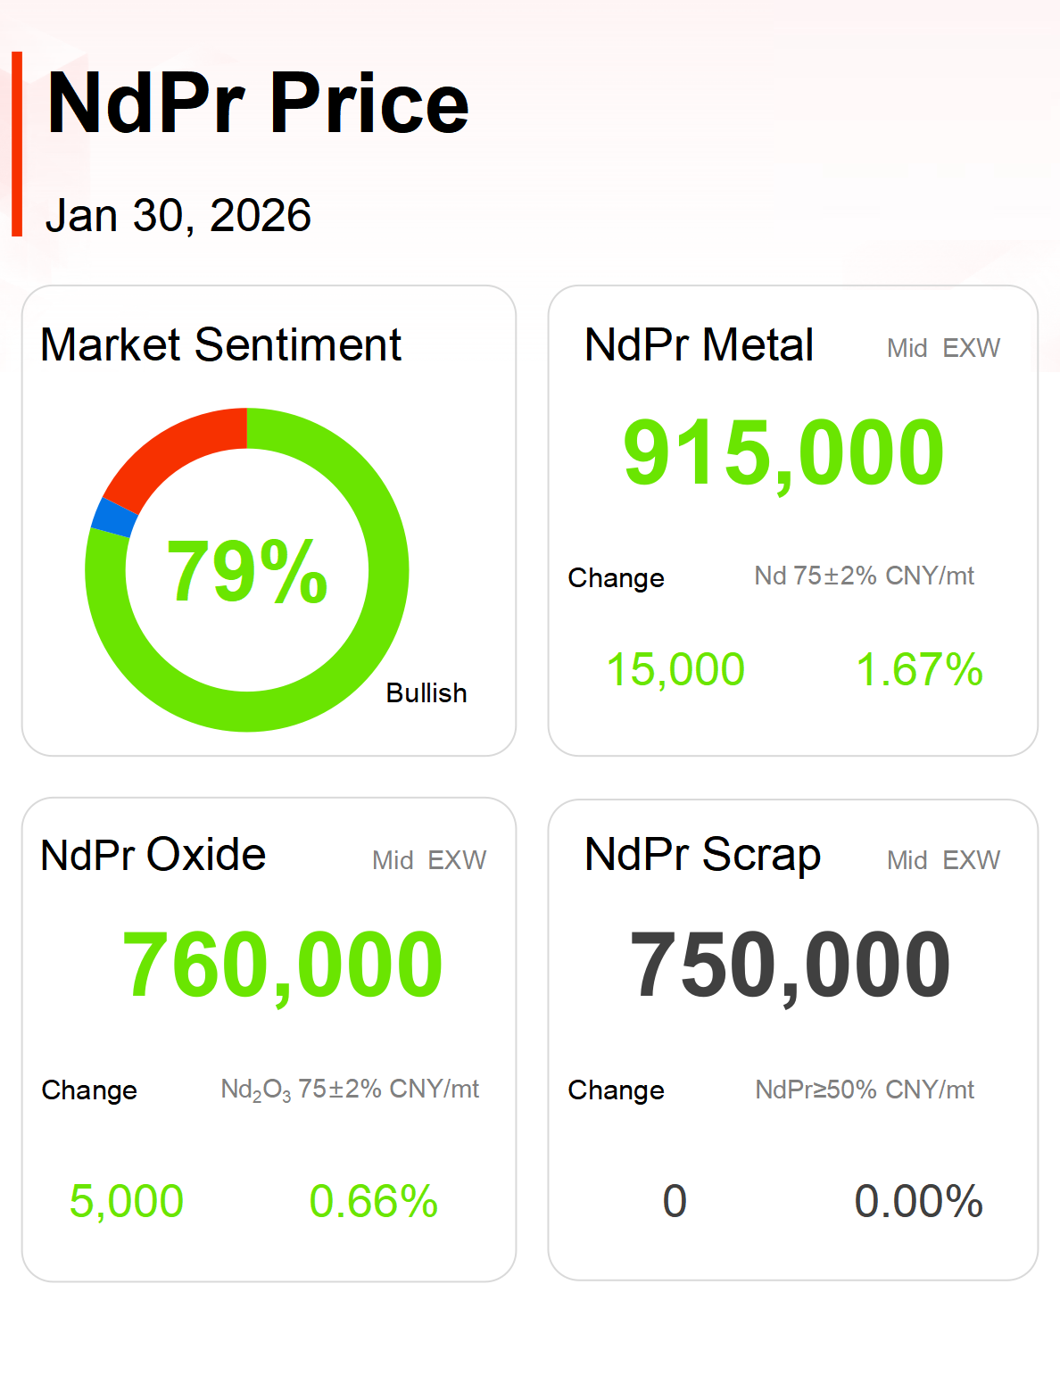Click the Bullish label

(x=426, y=693)
